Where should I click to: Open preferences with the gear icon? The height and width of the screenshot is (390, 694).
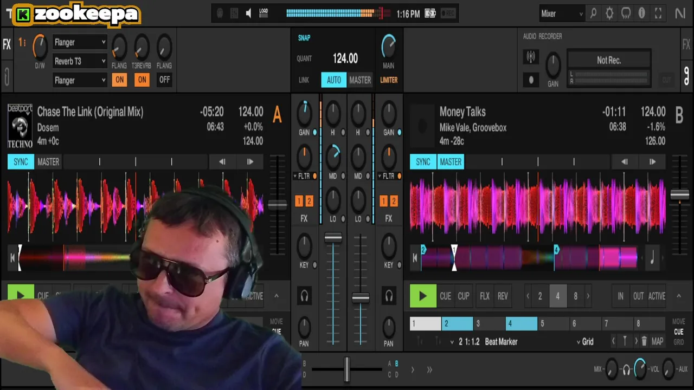[609, 14]
